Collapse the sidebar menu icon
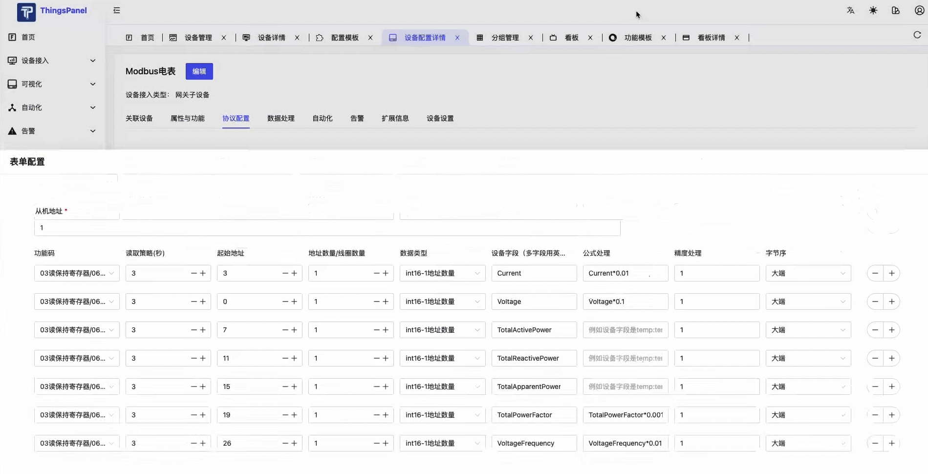The image size is (928, 474). (116, 10)
